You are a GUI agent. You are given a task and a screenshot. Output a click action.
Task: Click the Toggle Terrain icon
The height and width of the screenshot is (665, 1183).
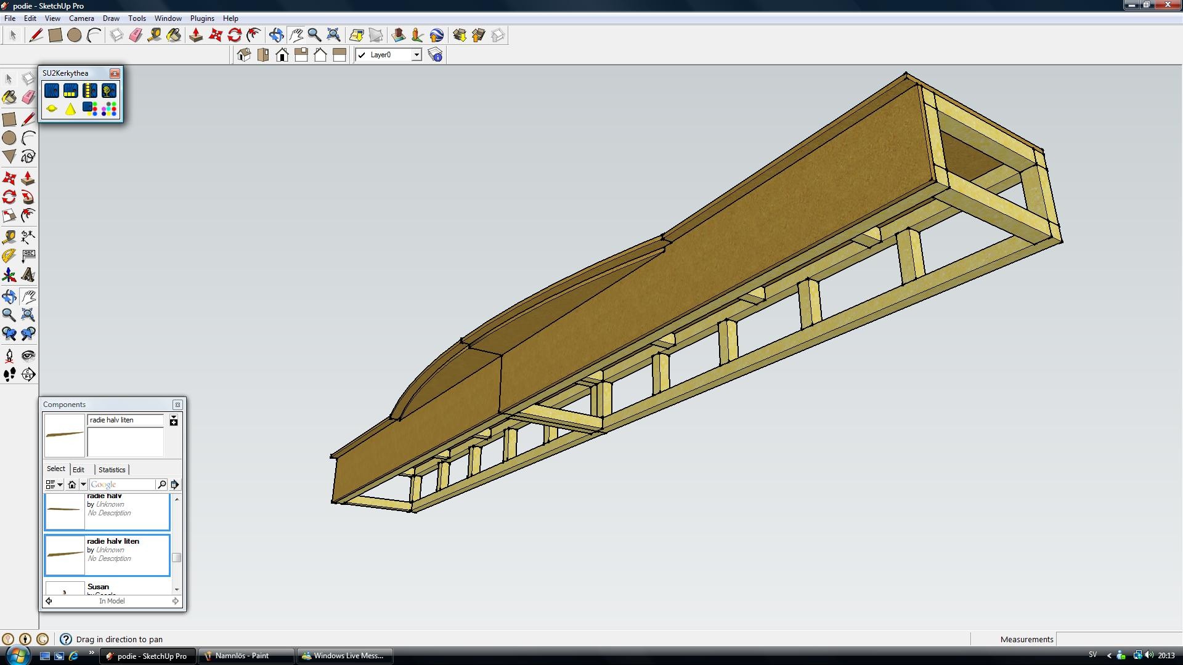click(376, 35)
